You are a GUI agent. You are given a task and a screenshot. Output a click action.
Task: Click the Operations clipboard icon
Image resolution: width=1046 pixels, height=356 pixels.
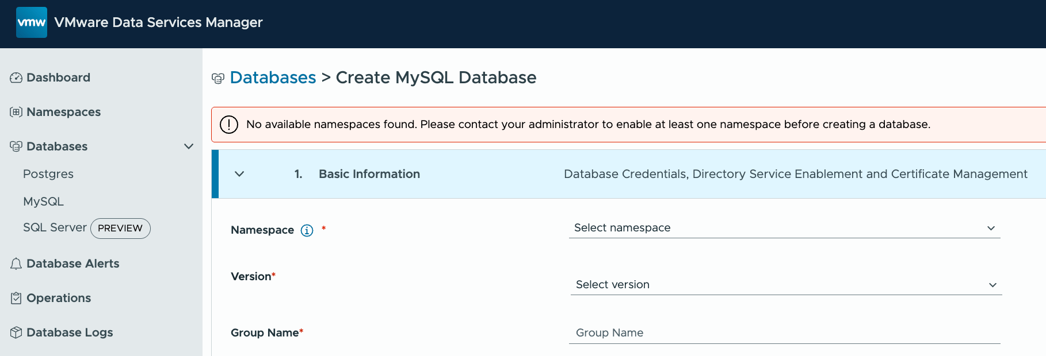point(16,298)
